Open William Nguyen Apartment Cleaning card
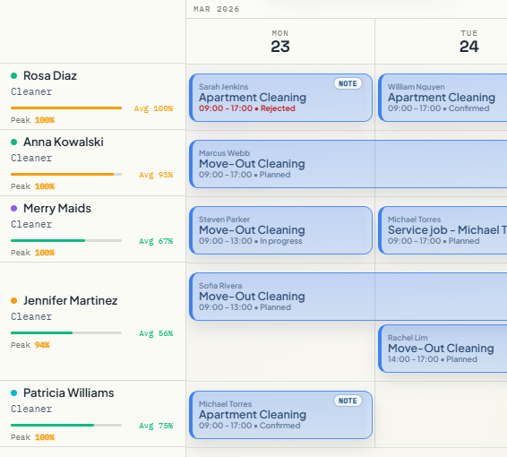The image size is (507, 457). tap(443, 98)
